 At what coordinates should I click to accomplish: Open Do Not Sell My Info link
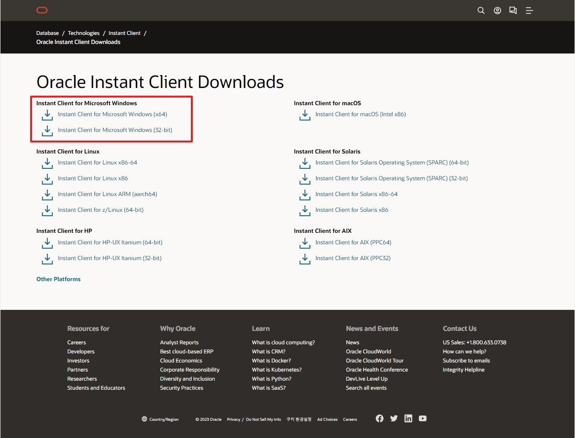[264, 419]
